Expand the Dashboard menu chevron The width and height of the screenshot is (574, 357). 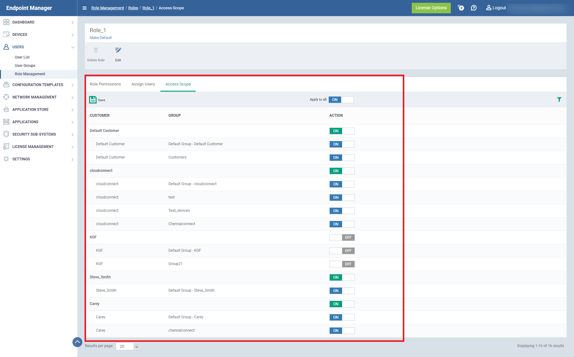click(x=72, y=23)
